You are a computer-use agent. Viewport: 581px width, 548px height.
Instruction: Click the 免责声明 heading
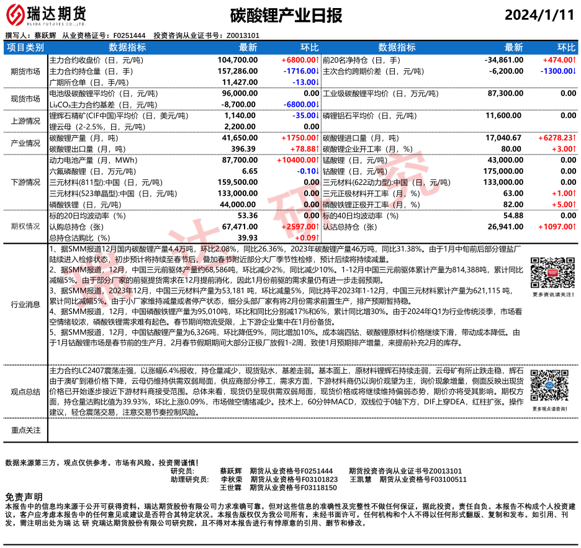(24, 497)
